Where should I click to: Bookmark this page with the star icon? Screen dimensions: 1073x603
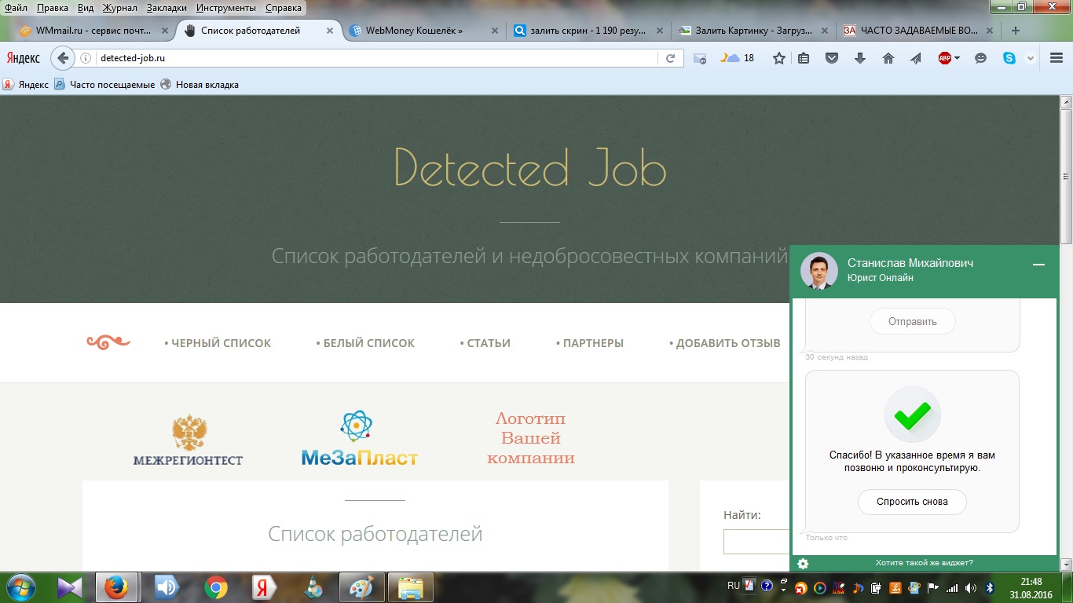pos(778,58)
